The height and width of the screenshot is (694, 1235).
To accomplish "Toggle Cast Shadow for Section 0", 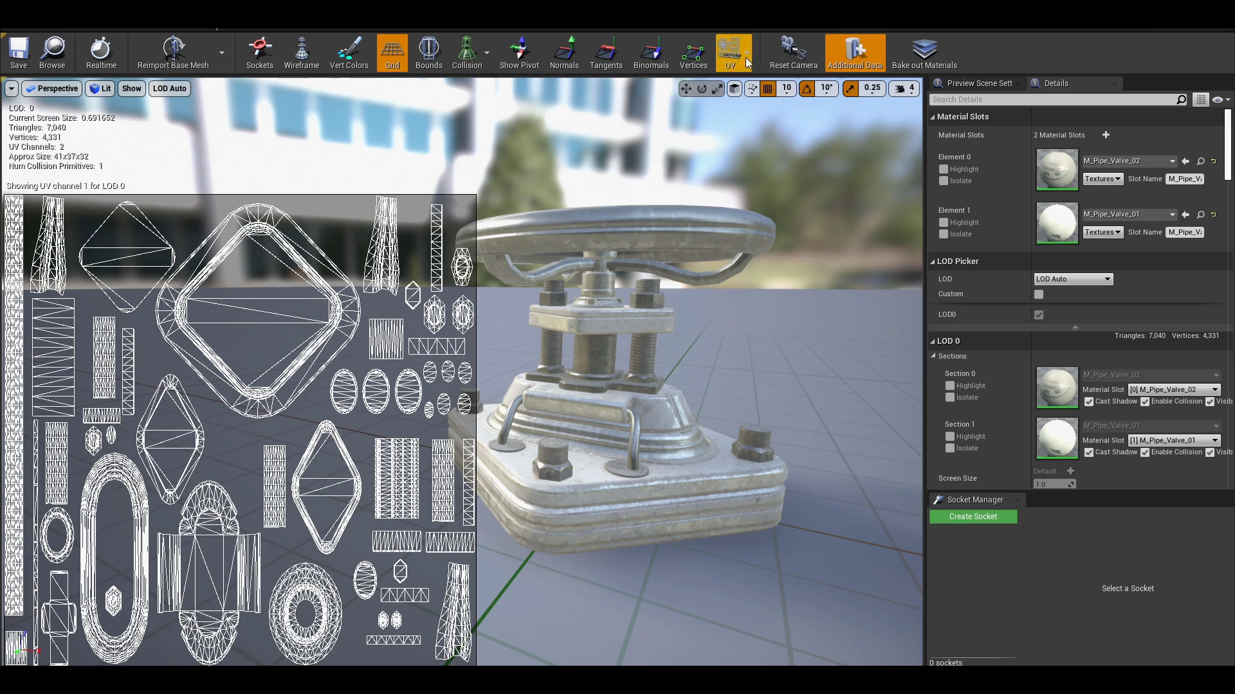I will (1089, 402).
